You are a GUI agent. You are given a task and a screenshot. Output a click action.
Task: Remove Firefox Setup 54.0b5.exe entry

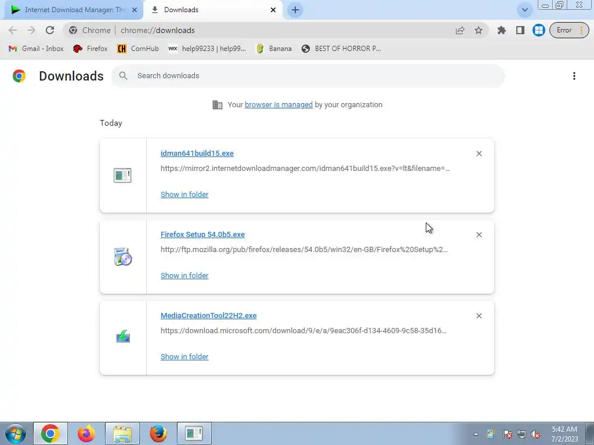pyautogui.click(x=479, y=235)
